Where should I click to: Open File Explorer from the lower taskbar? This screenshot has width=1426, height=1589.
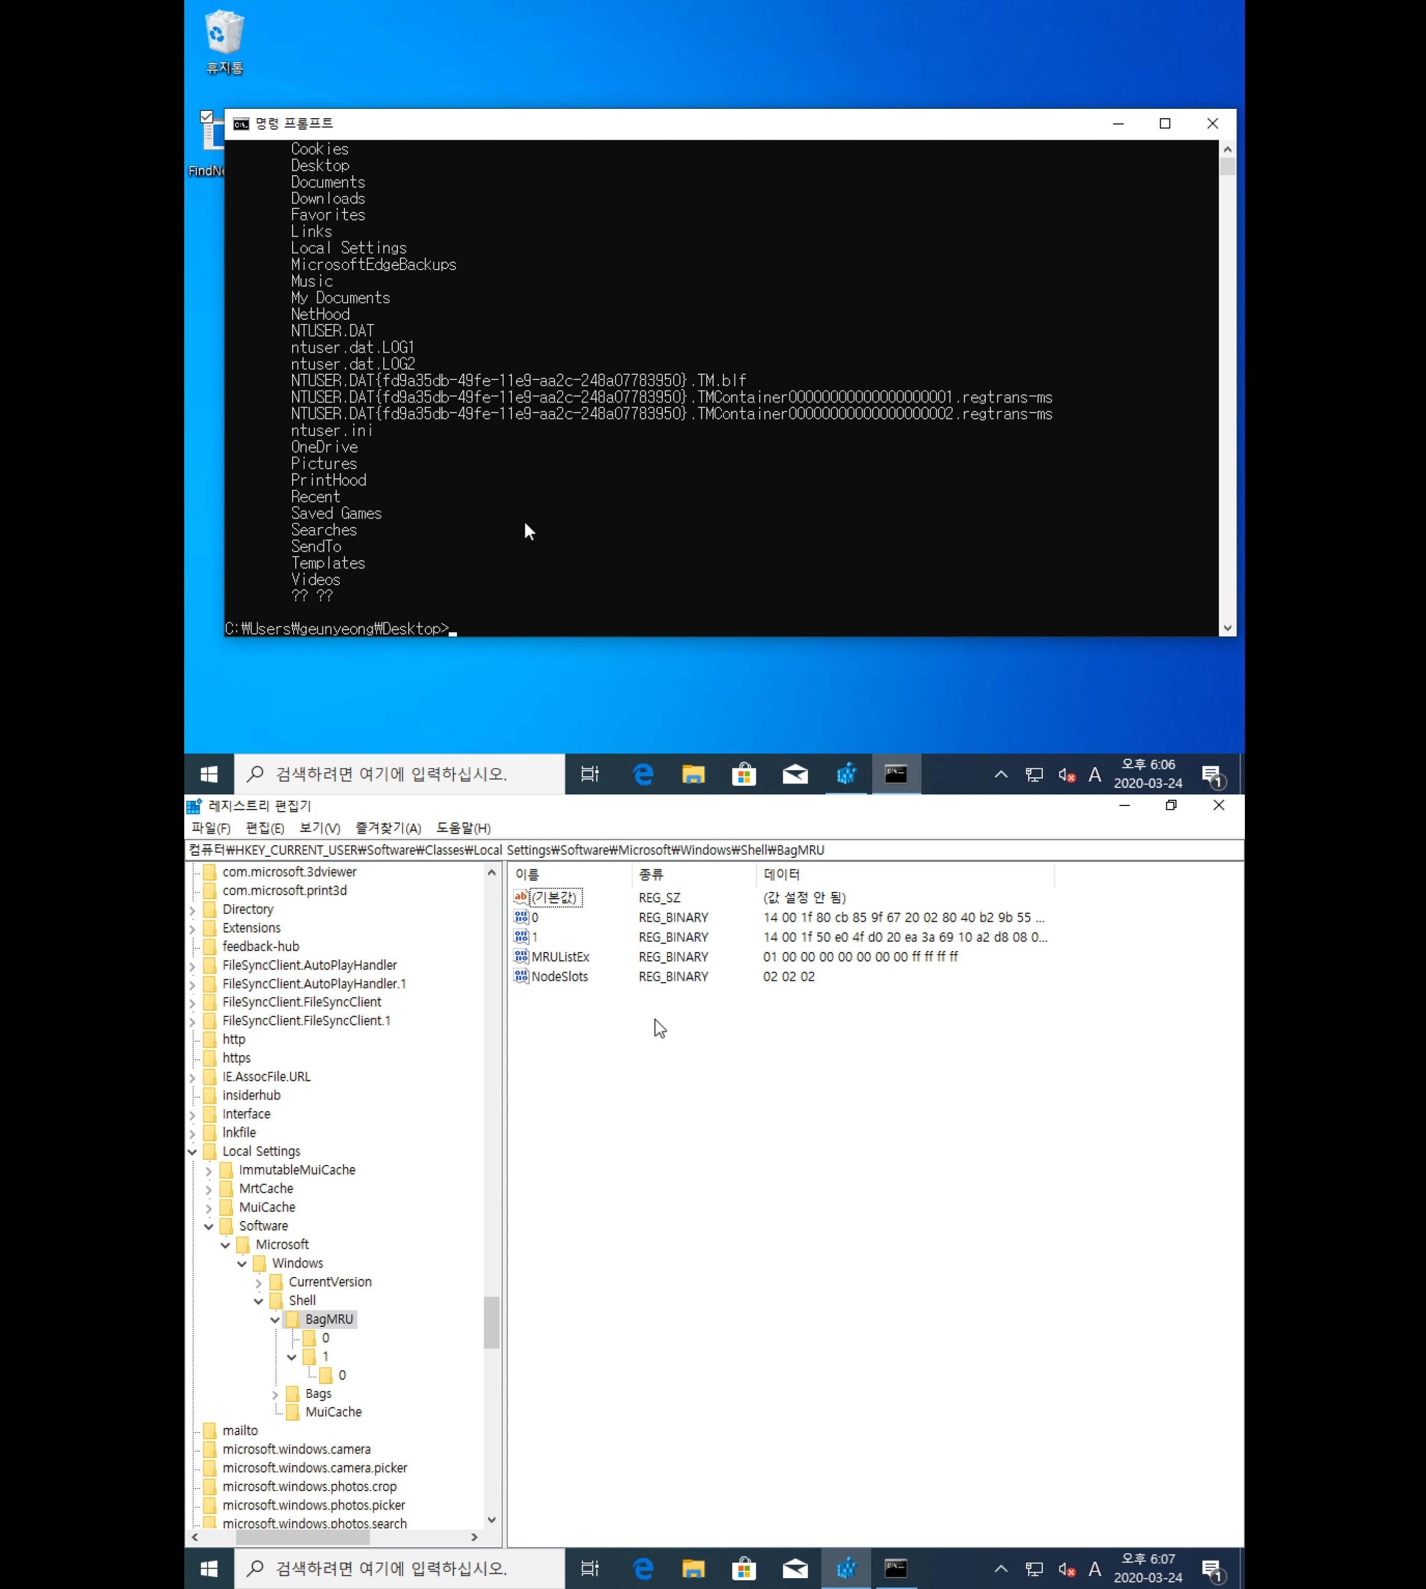click(x=693, y=1569)
